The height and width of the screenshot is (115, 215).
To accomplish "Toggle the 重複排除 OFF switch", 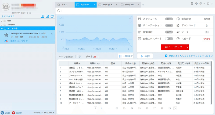I will point(169,32).
